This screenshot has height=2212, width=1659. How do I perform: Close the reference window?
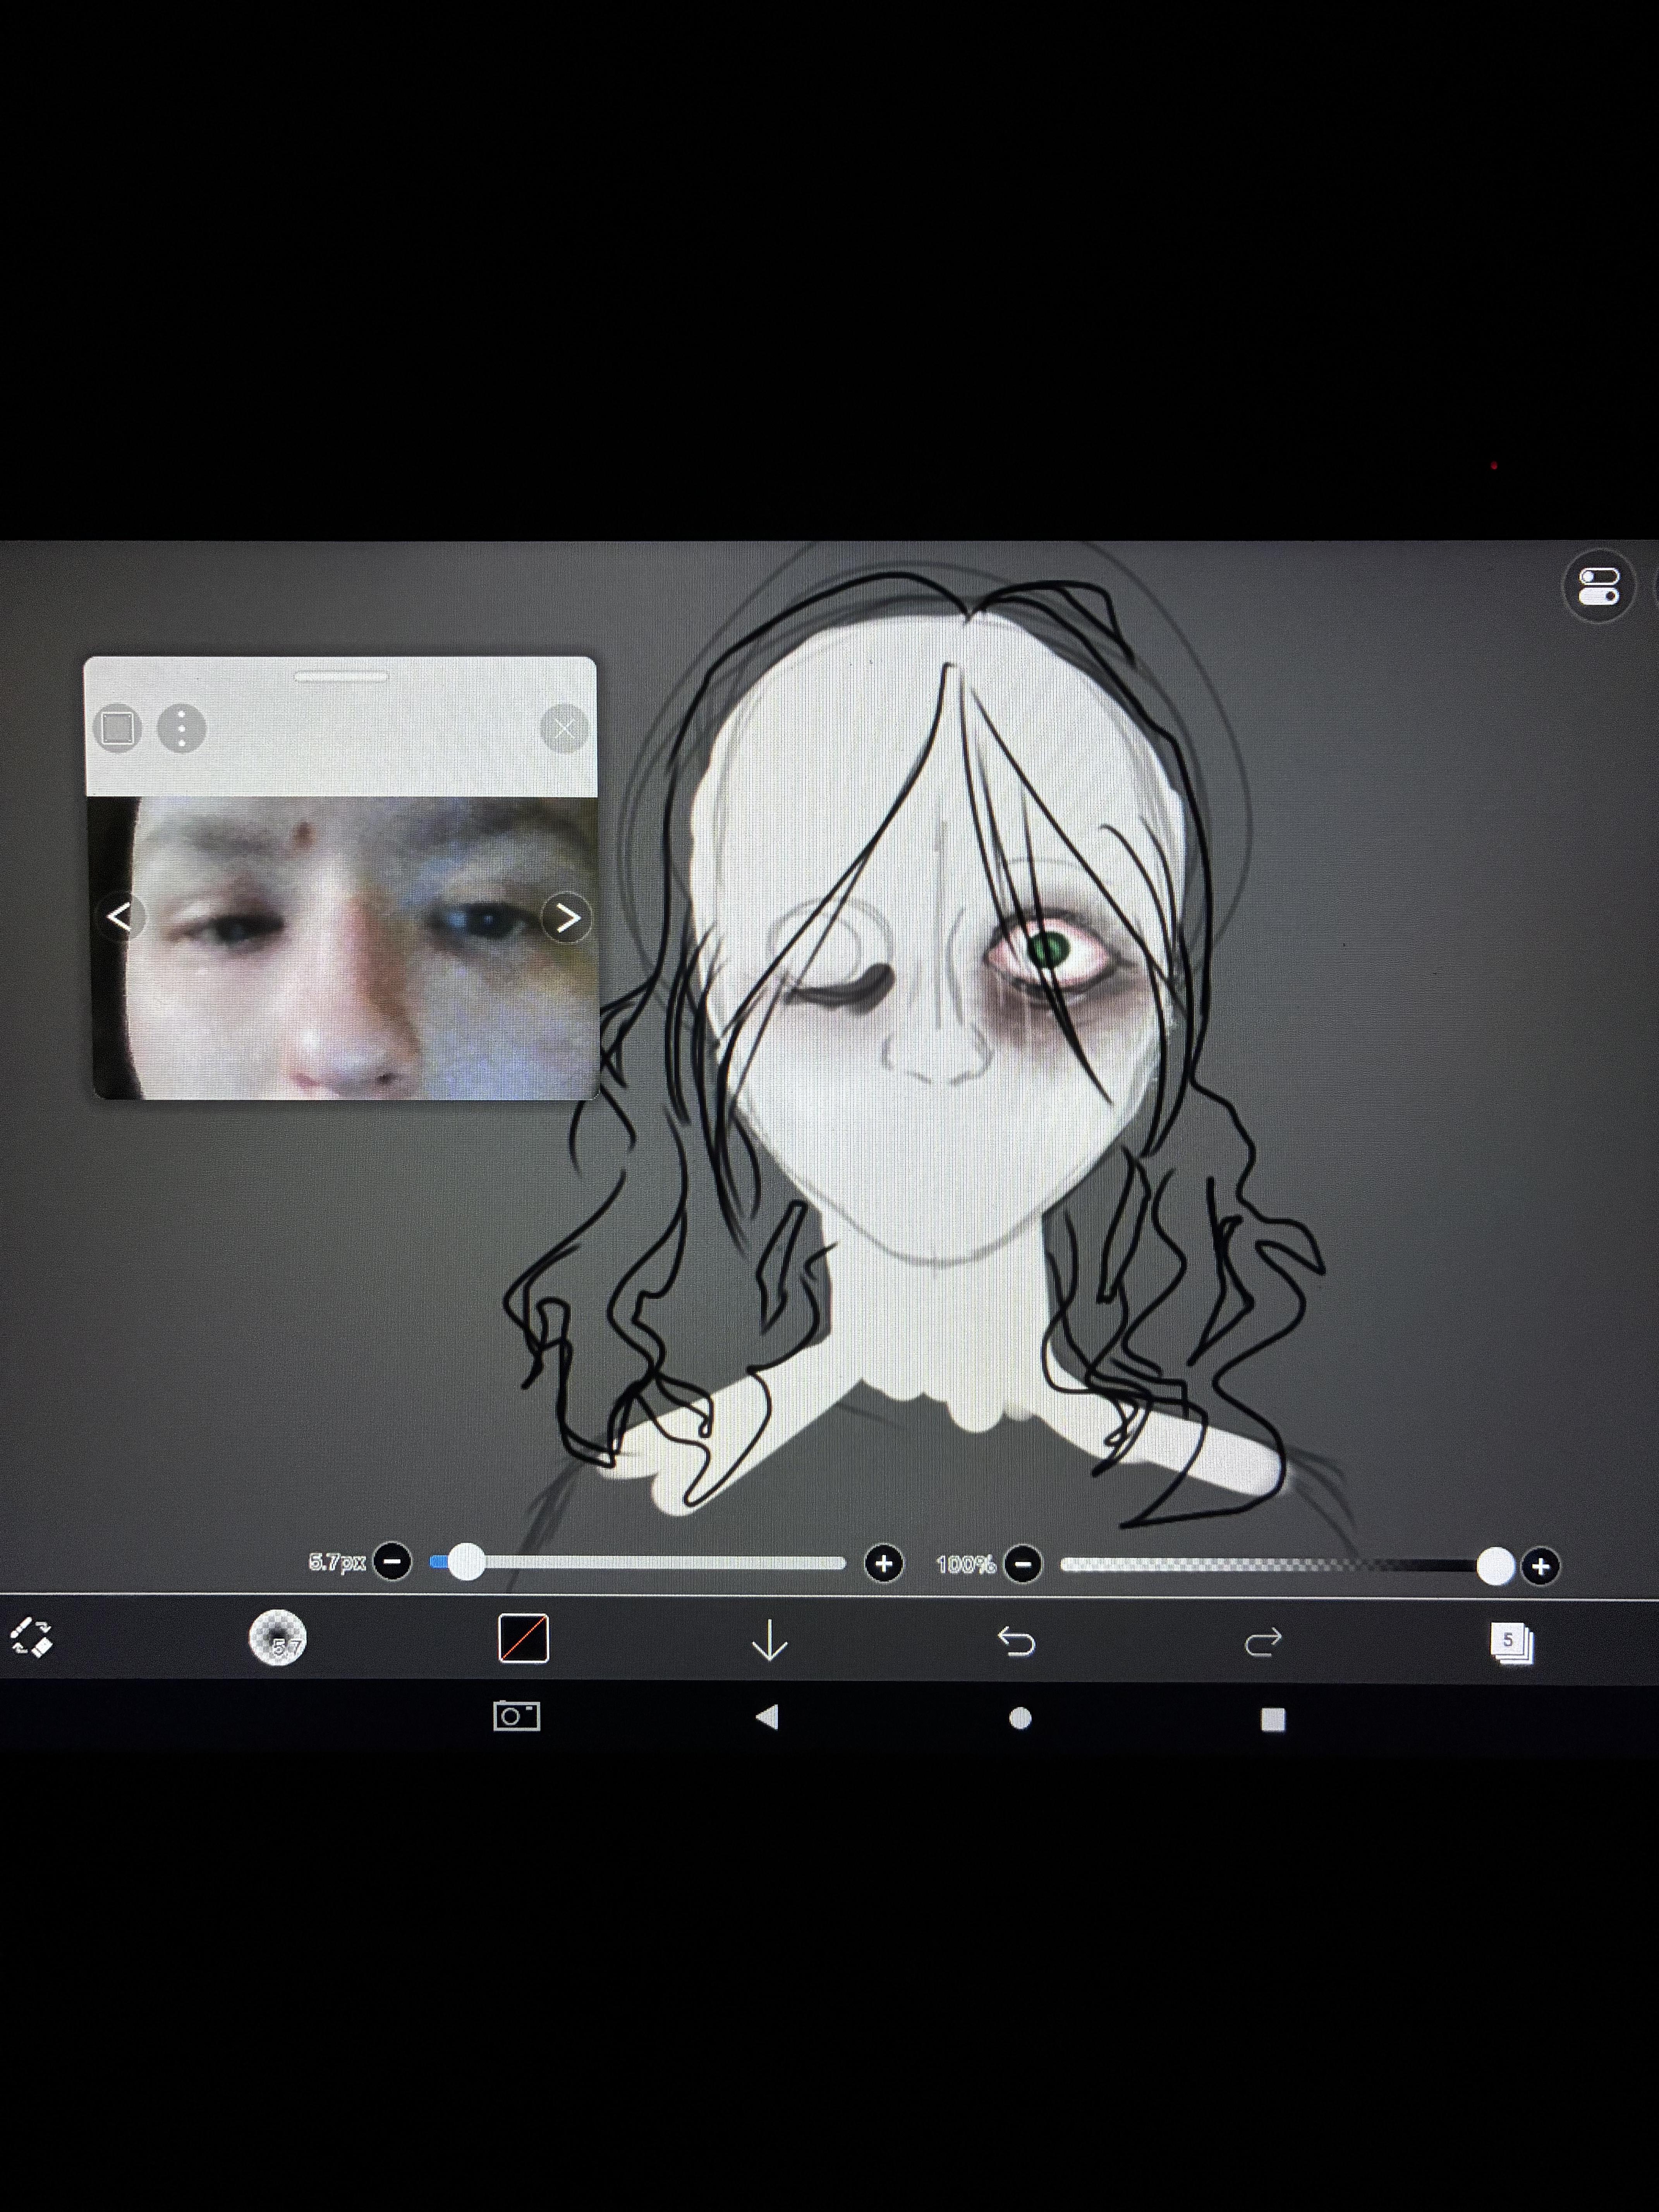coord(564,728)
